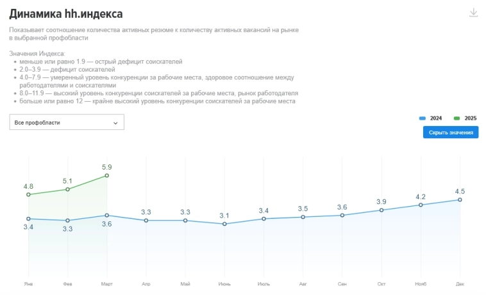Select the 2025 March point 5.9
The height and width of the screenshot is (295, 486).
tap(106, 175)
